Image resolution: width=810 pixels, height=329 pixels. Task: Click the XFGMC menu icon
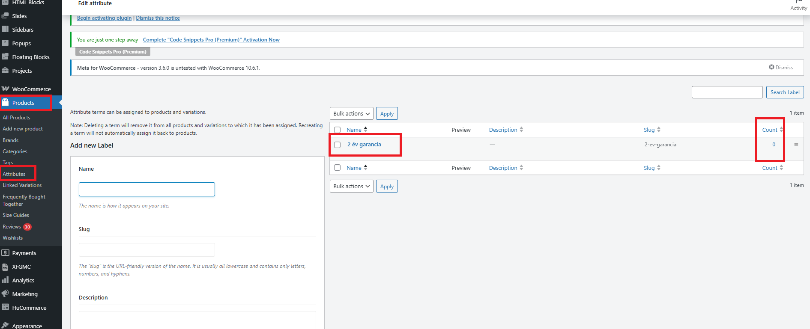[x=5, y=267]
